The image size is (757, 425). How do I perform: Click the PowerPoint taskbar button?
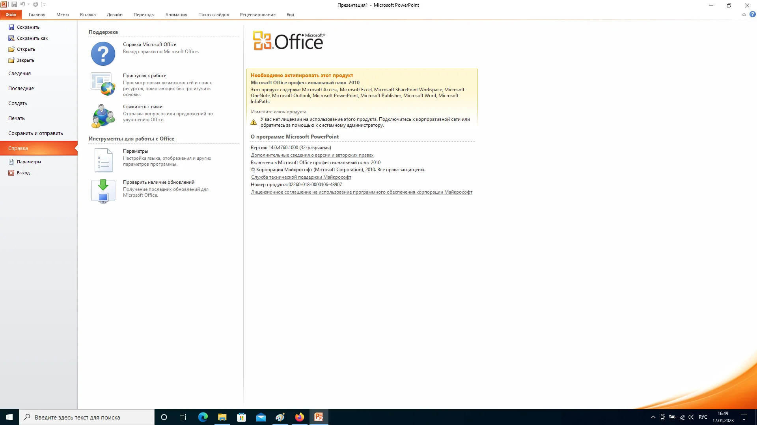tap(319, 417)
